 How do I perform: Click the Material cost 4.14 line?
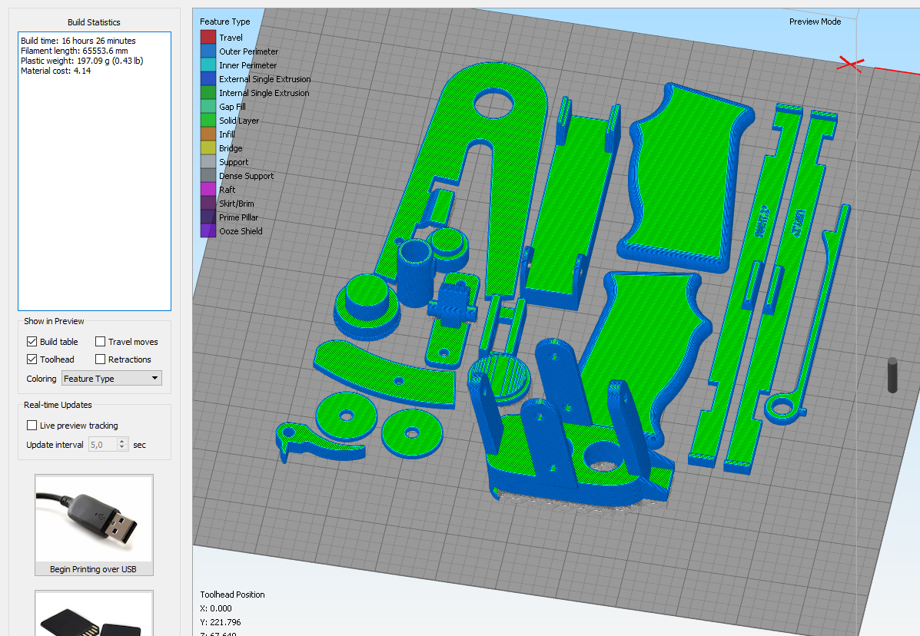click(x=56, y=71)
